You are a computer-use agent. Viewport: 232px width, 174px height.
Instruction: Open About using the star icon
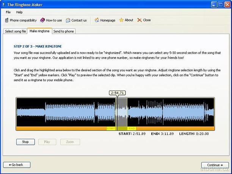point(121,20)
